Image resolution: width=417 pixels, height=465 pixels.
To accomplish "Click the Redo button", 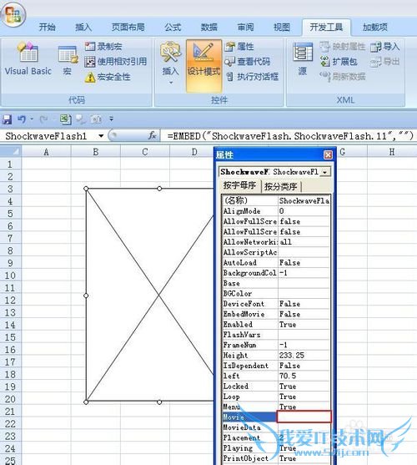I will tap(44, 119).
